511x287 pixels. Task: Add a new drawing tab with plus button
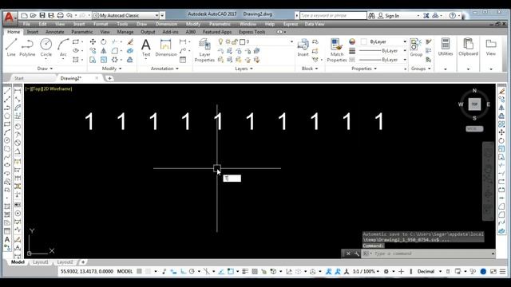point(109,78)
